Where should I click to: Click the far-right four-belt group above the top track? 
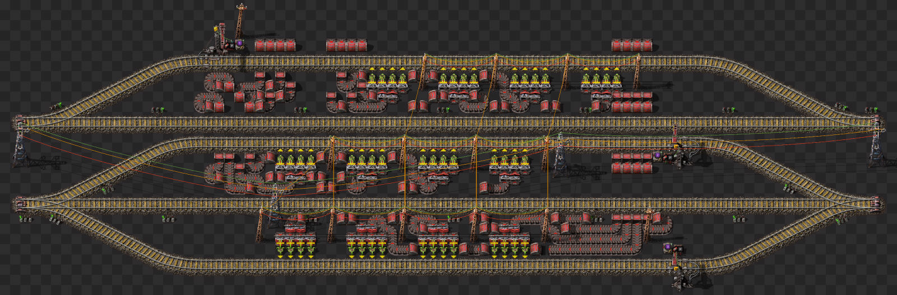tap(632, 45)
